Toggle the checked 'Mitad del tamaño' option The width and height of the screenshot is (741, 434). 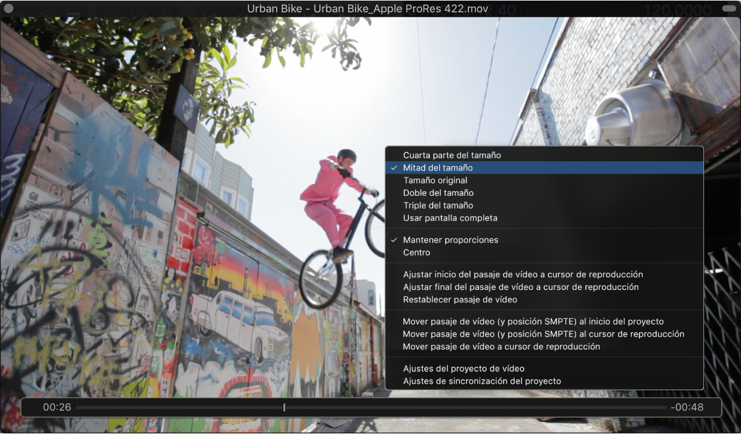coord(438,167)
